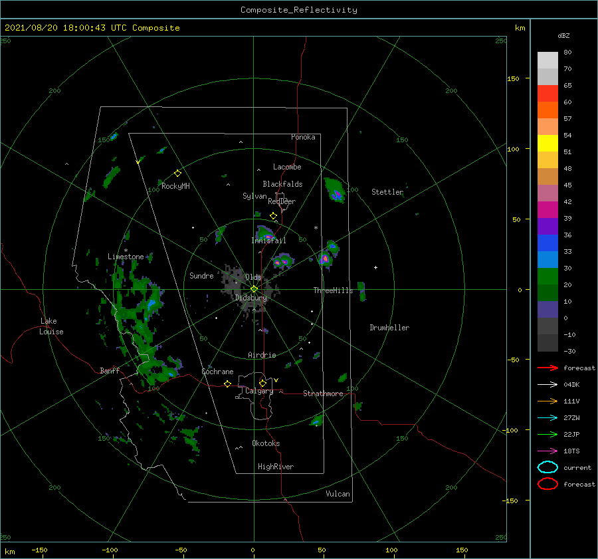This screenshot has height=559, width=598.
Task: Click the Vulcan town label
Action: pyautogui.click(x=338, y=494)
